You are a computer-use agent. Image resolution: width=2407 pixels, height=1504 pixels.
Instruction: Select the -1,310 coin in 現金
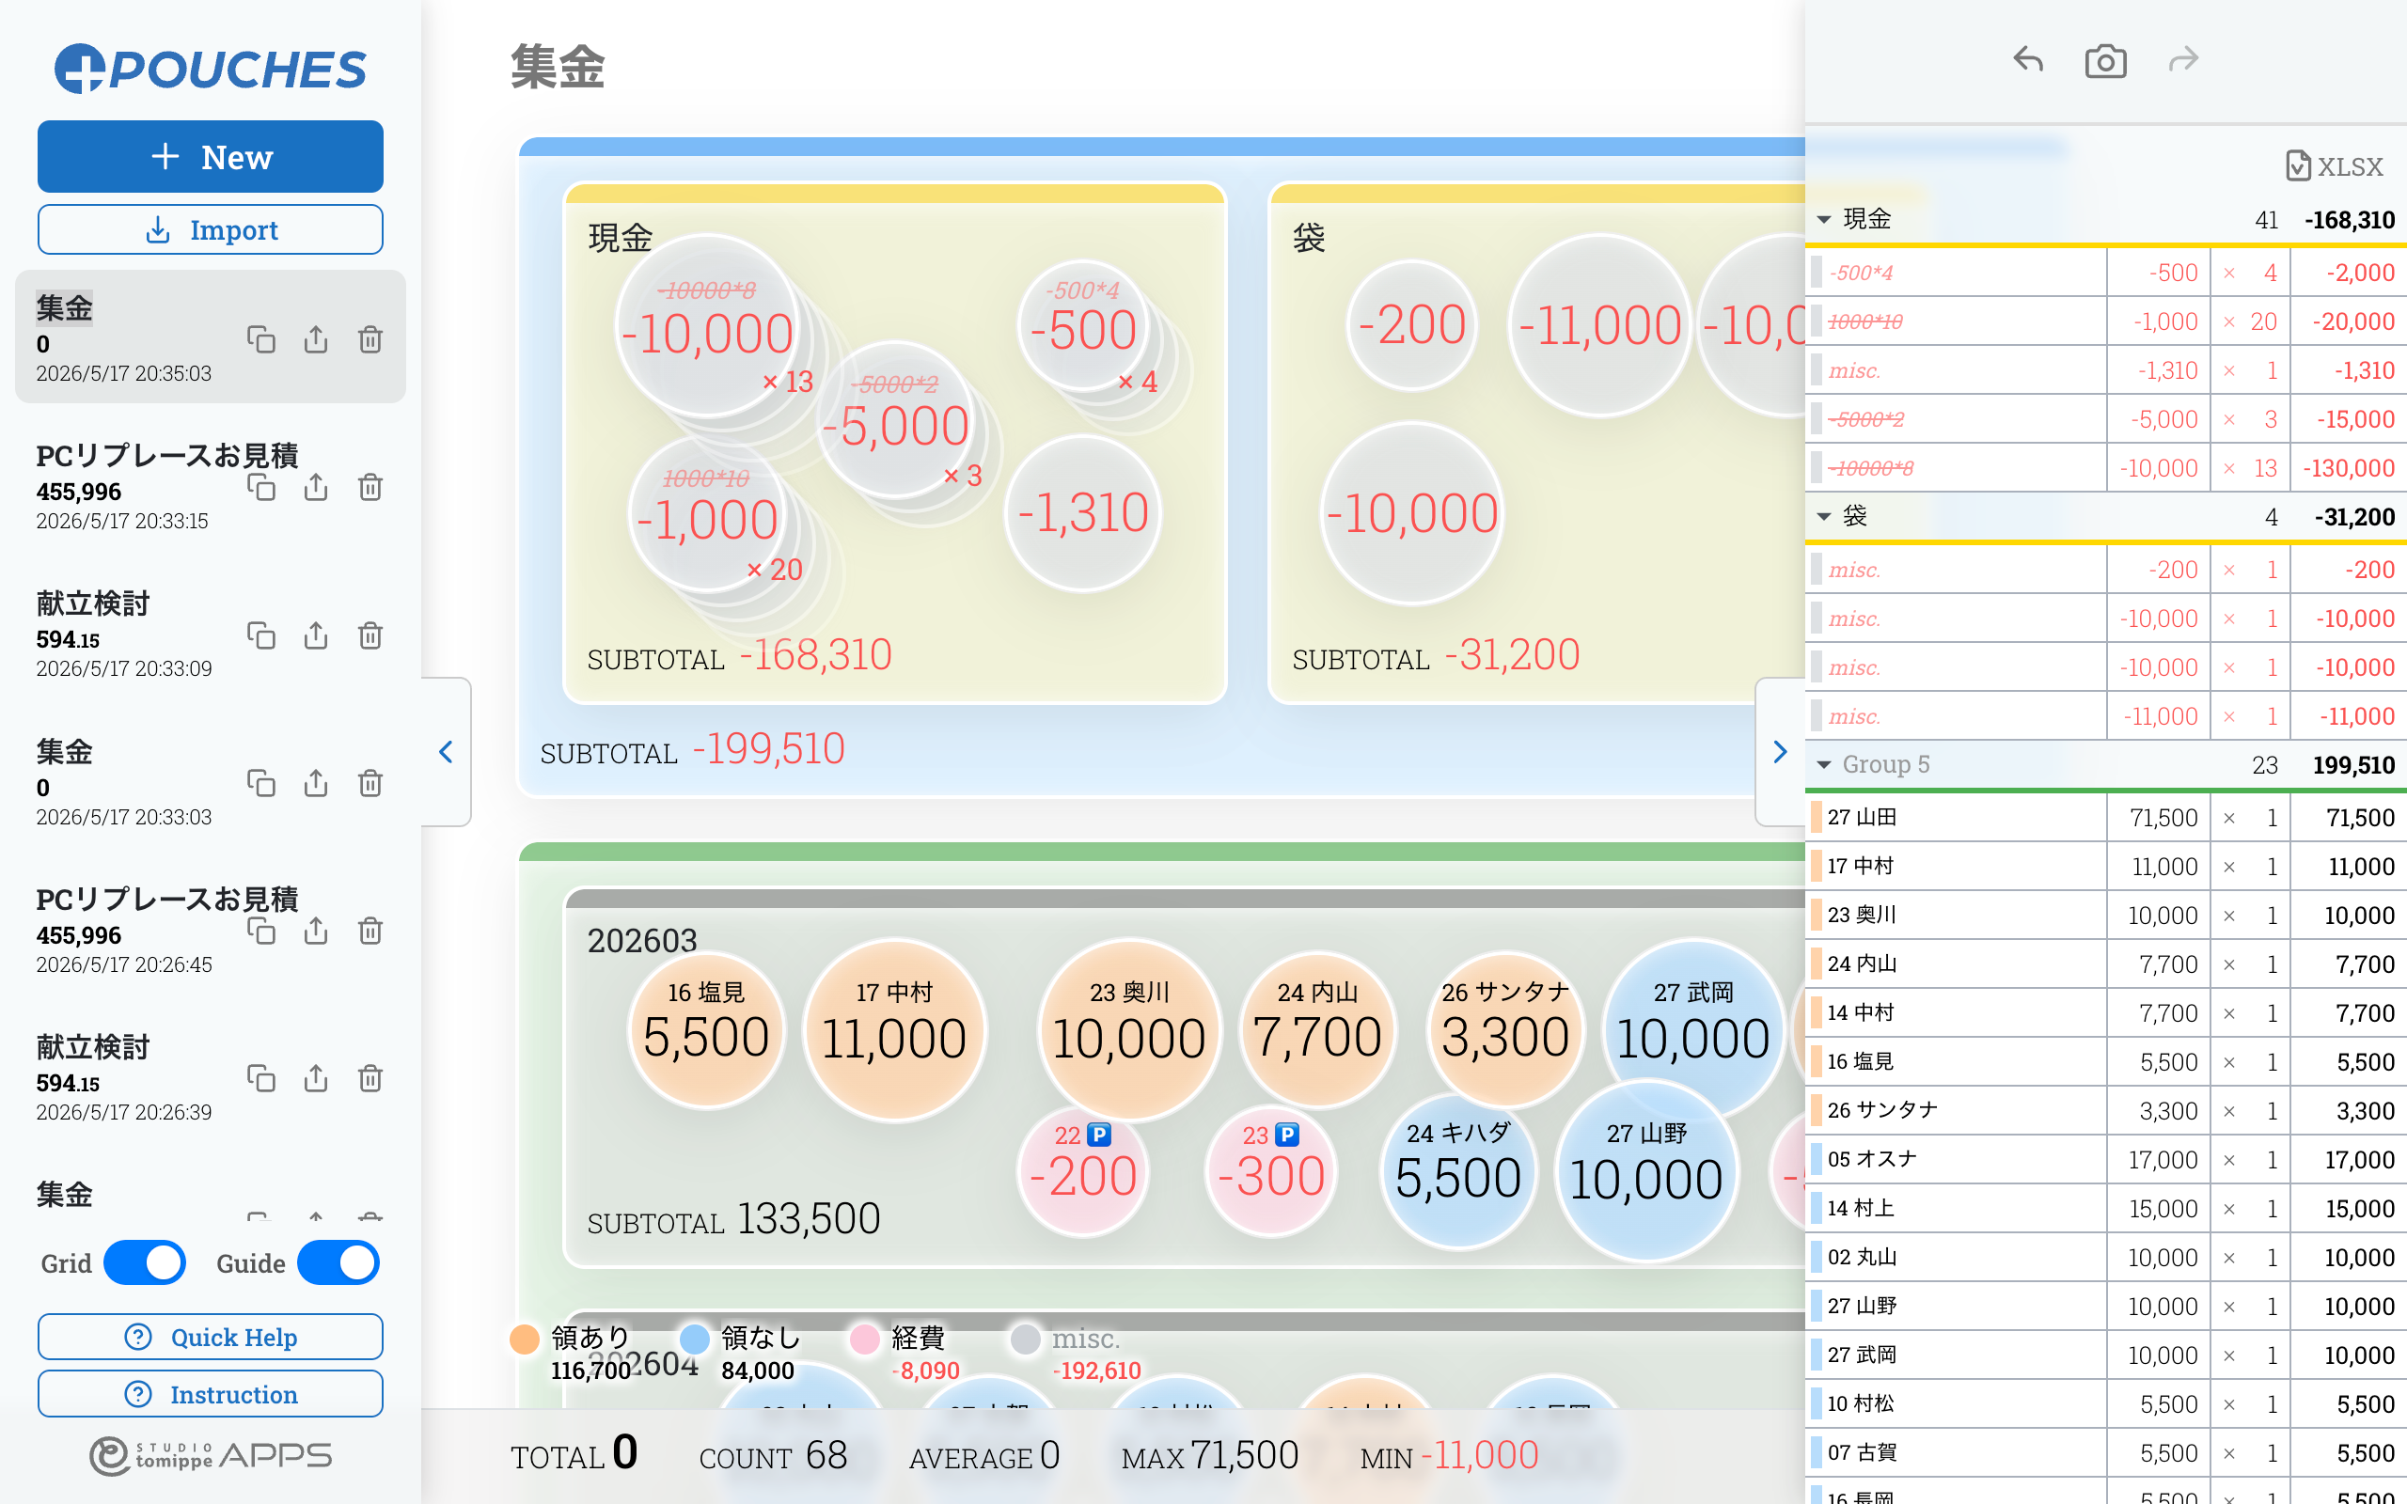(x=1083, y=514)
